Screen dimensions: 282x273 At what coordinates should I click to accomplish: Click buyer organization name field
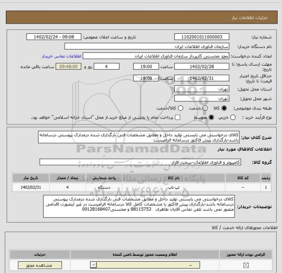point(147,47)
